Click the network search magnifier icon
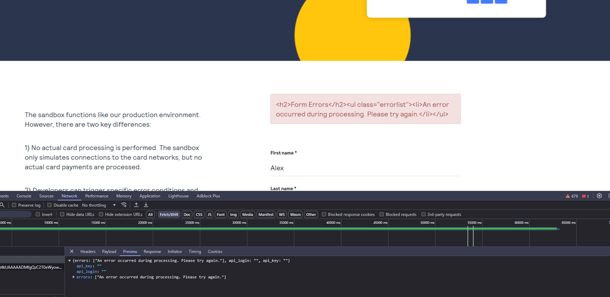The image size is (610, 297). tap(2, 205)
